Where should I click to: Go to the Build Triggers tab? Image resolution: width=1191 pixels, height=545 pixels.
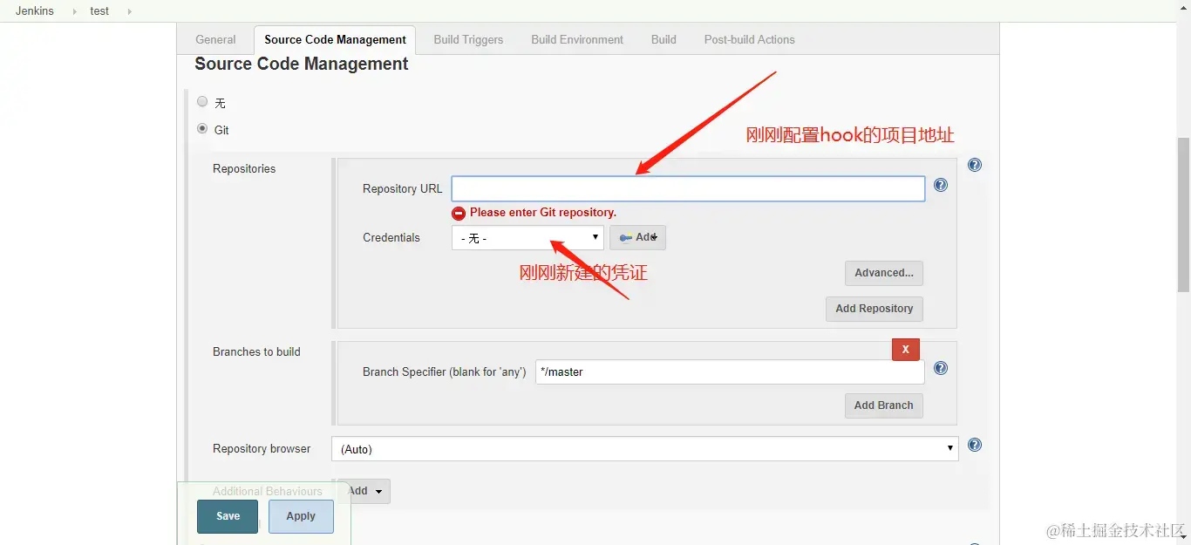pos(468,39)
